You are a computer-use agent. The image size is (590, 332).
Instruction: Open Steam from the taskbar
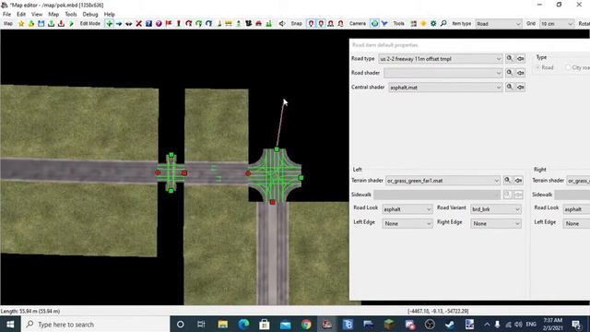pos(449,324)
